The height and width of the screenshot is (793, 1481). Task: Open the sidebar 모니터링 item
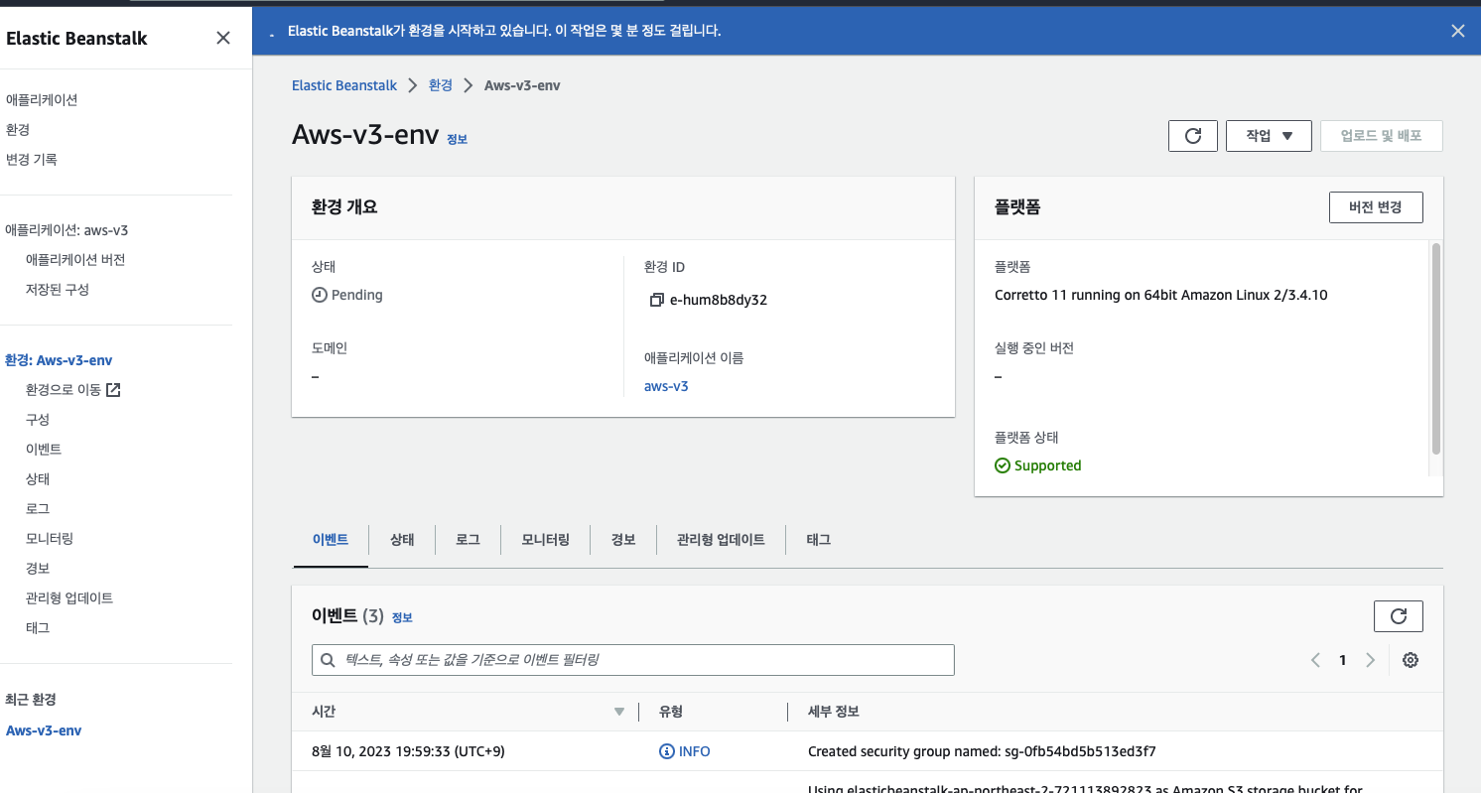pos(50,539)
